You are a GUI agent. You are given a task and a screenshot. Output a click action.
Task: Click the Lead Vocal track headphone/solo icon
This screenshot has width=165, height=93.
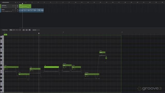coord(15,6)
